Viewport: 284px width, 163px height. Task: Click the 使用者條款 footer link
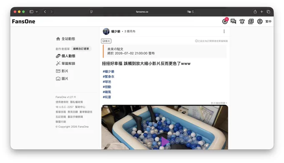click(62, 102)
